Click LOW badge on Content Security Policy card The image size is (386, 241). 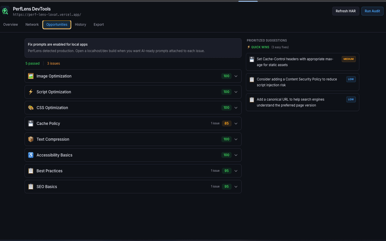point(351,79)
